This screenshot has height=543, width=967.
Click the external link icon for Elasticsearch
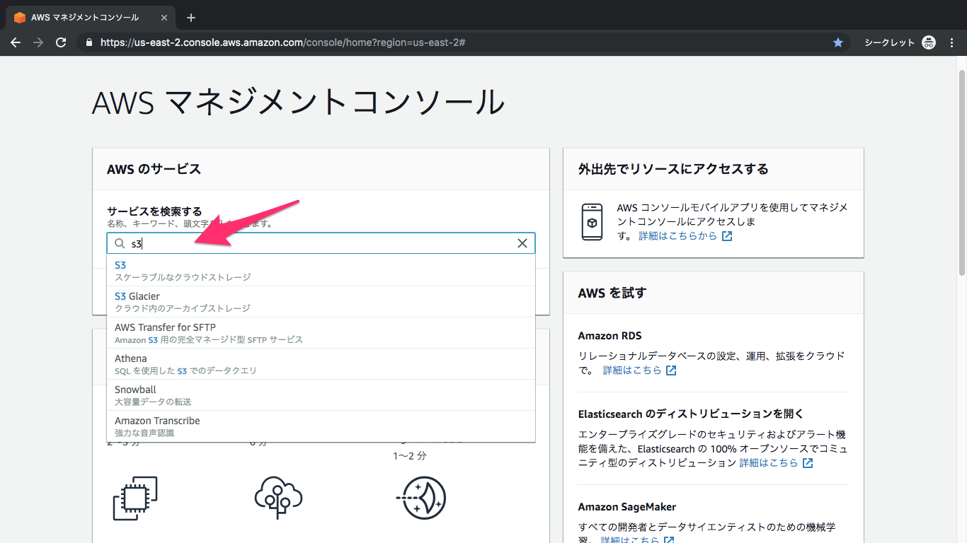(808, 463)
